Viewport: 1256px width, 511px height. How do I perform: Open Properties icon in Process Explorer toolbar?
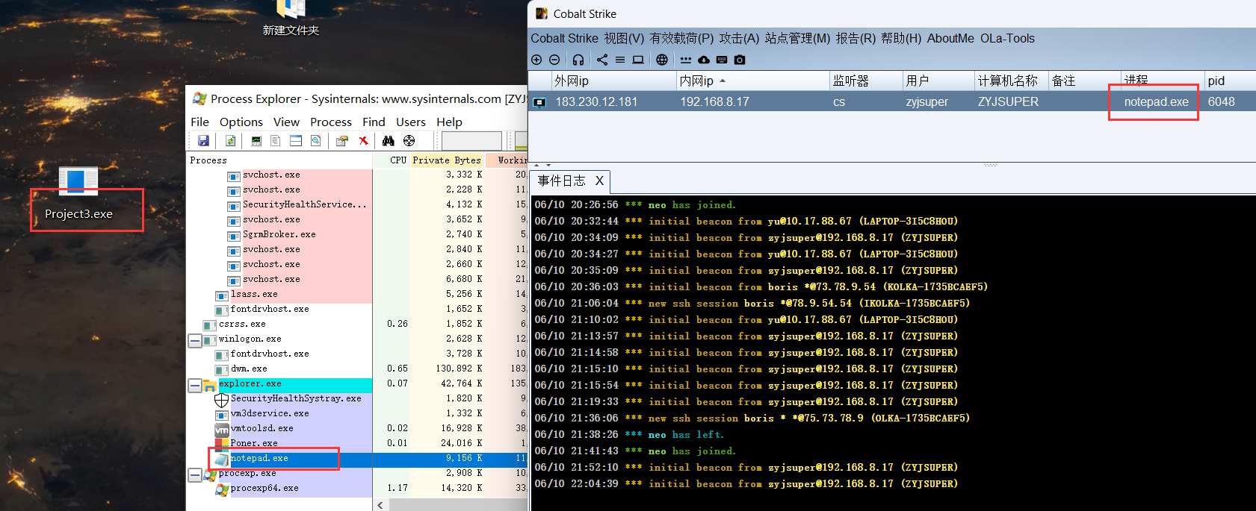coord(342,140)
